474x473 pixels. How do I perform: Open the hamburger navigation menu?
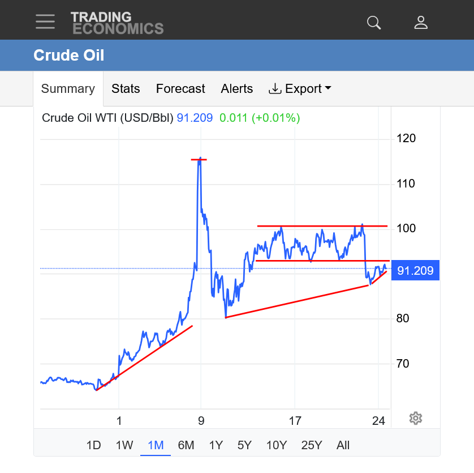pyautogui.click(x=45, y=22)
